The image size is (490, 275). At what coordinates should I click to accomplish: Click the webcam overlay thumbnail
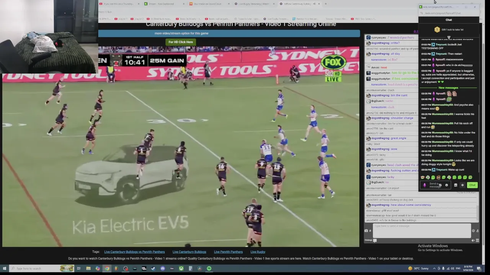tap(49, 37)
